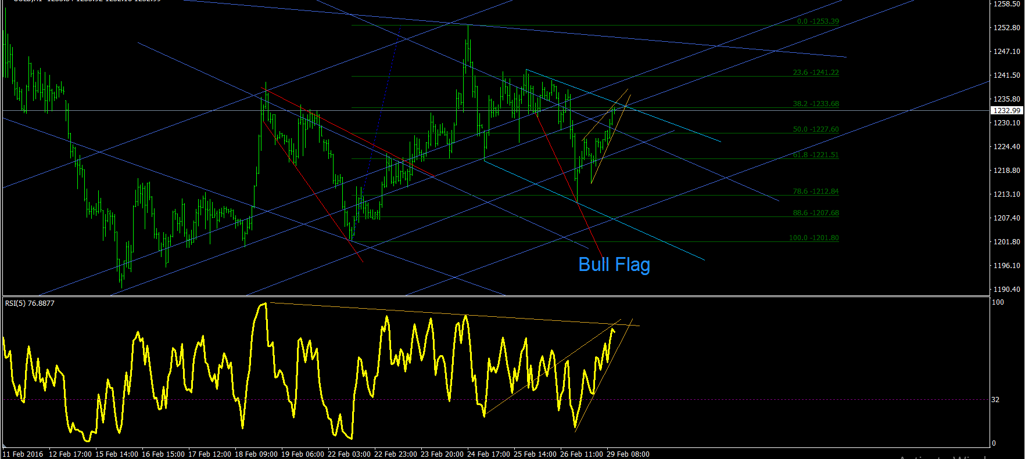Click price scale value 1218.80

(x=1007, y=171)
